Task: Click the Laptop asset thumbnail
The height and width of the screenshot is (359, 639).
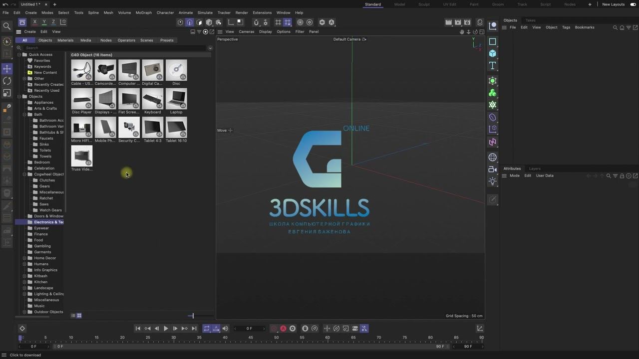Action: point(176,99)
